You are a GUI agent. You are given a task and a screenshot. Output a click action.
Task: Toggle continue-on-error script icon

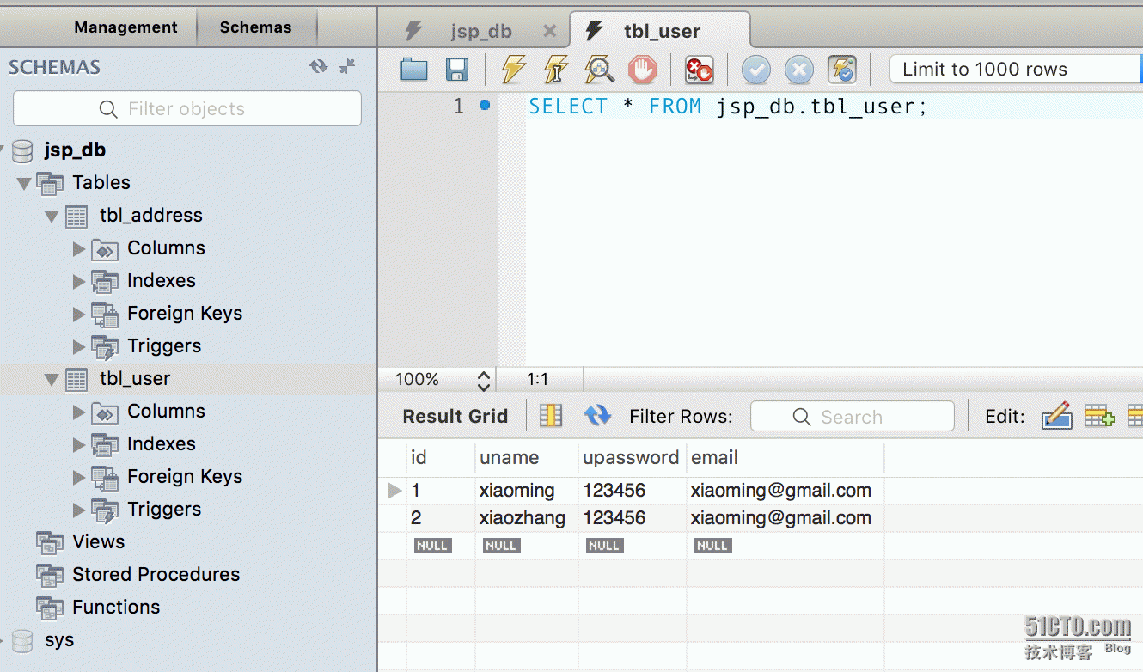[699, 70]
